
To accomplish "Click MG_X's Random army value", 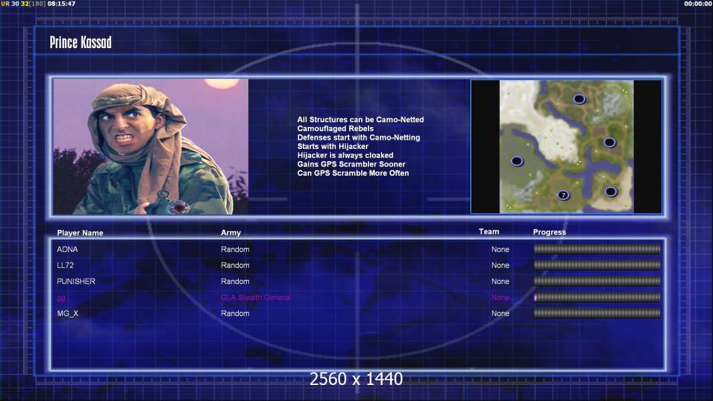I will pos(235,313).
